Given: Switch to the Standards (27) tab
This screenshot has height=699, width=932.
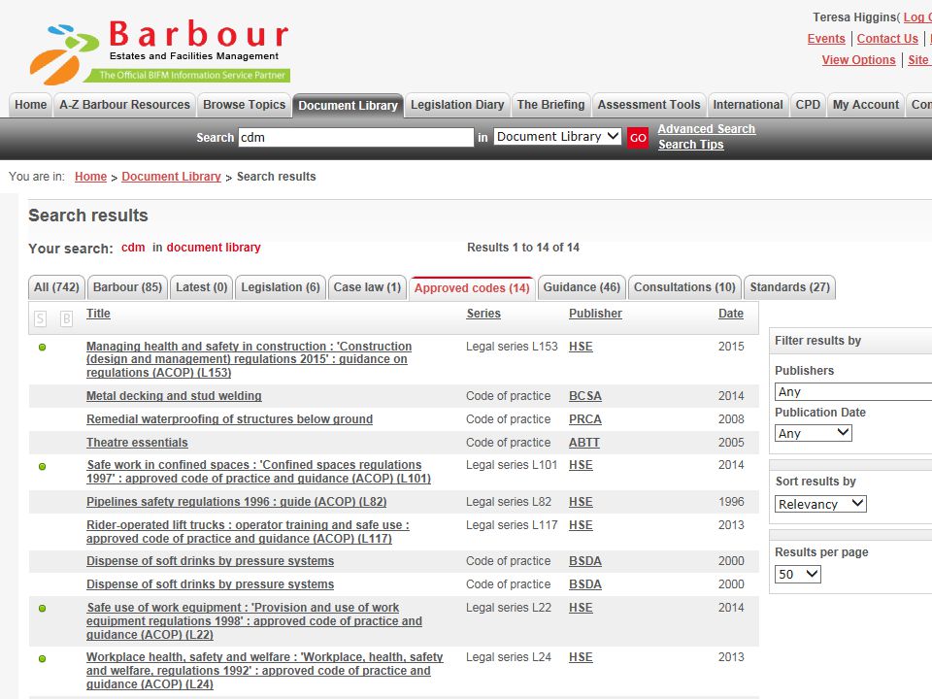Looking at the screenshot, I should (789, 287).
